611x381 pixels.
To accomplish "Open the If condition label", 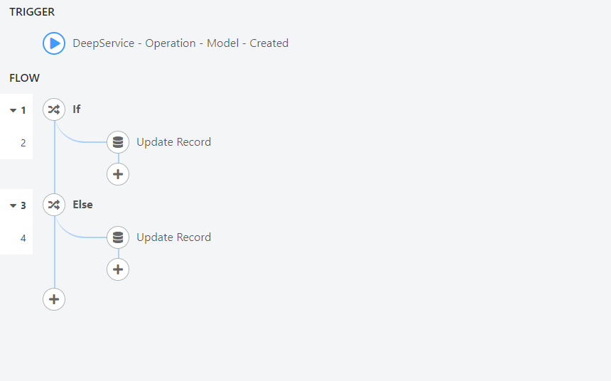I will (x=77, y=109).
